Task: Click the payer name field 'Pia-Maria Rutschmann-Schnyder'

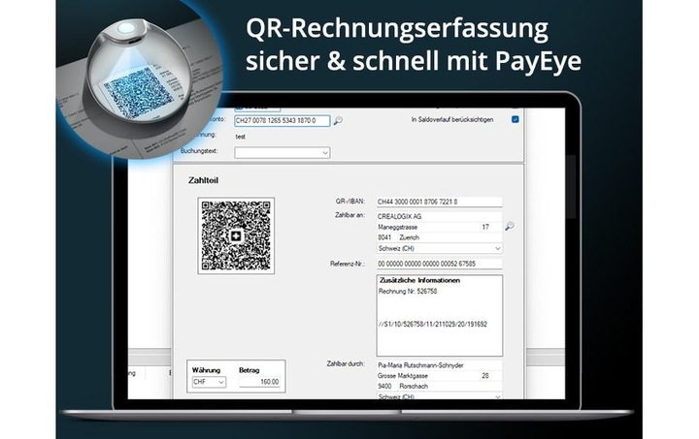Action: 440,365
